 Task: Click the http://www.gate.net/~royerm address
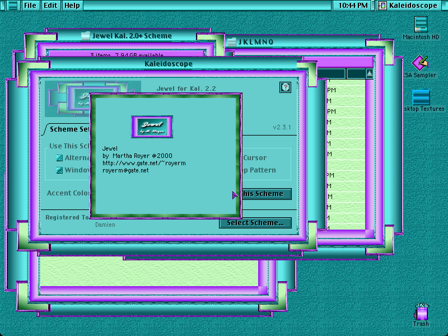pyautogui.click(x=144, y=163)
